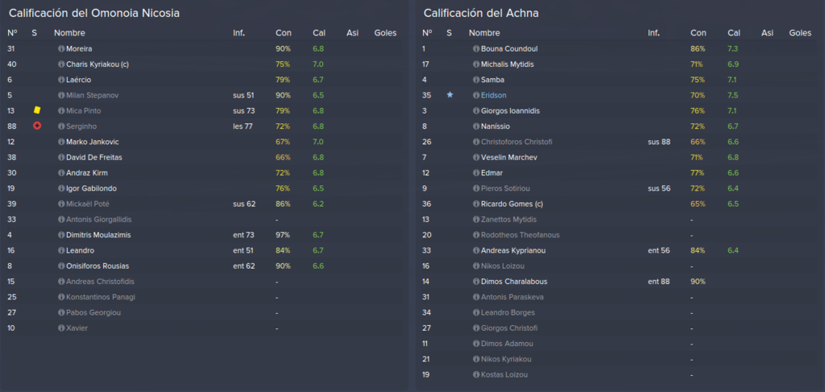Image resolution: width=825 pixels, height=392 pixels.
Task: Sort Omonoia table by Cal column
Action: click(319, 33)
